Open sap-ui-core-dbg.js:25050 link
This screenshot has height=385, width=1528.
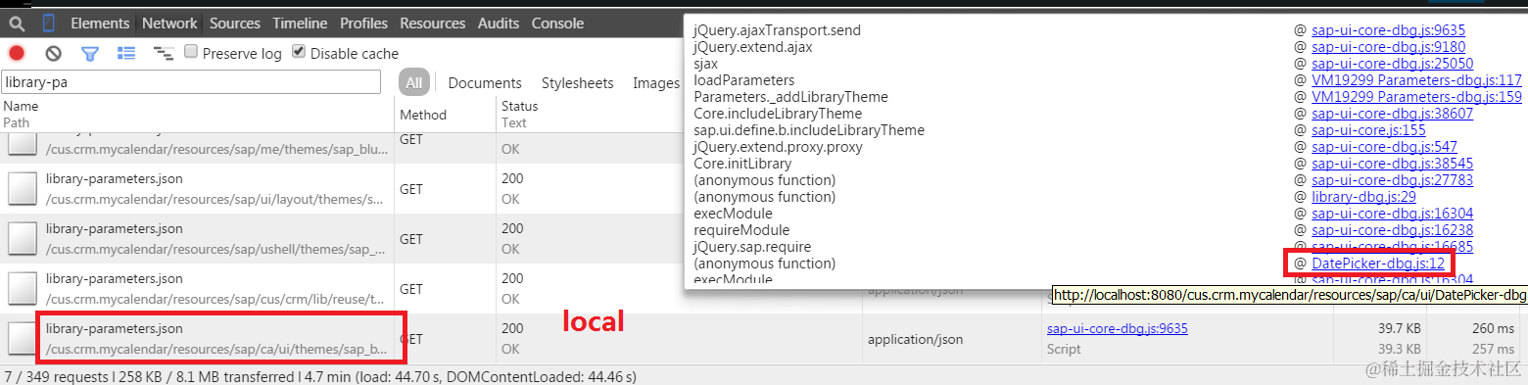1393,64
